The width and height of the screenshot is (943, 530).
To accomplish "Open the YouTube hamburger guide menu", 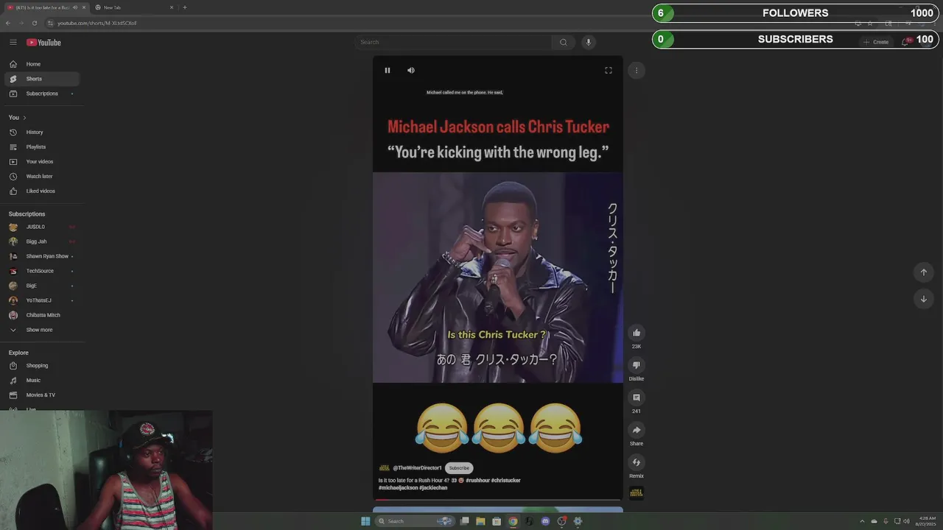I will [13, 42].
